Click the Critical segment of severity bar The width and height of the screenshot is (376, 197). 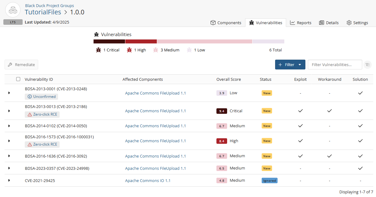point(109,41)
